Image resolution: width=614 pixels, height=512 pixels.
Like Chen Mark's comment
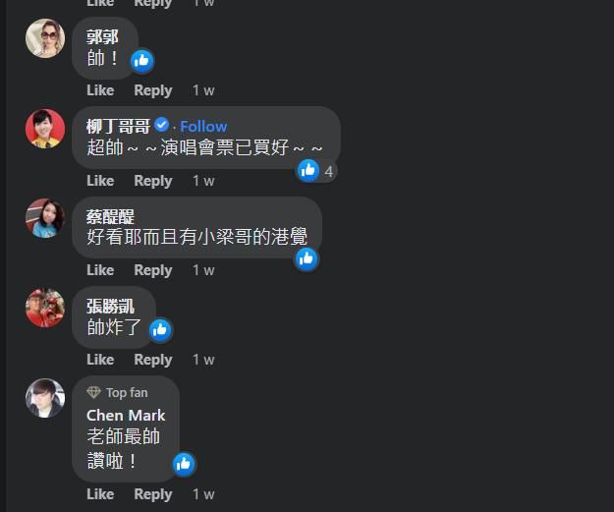(x=100, y=494)
